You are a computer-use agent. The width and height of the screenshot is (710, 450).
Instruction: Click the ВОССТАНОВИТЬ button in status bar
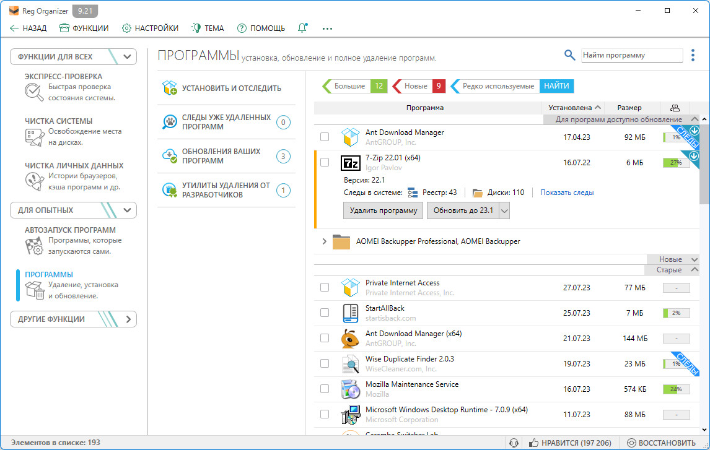coord(661,443)
